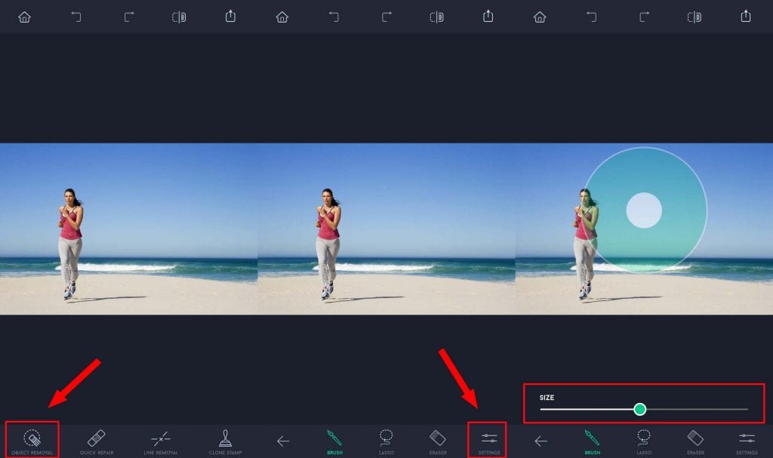
Task: Select the Quick Repair tool
Action: [97, 441]
